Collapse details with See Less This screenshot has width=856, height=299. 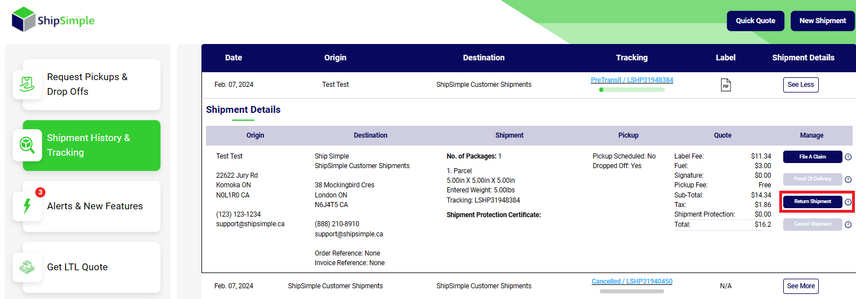pos(801,85)
